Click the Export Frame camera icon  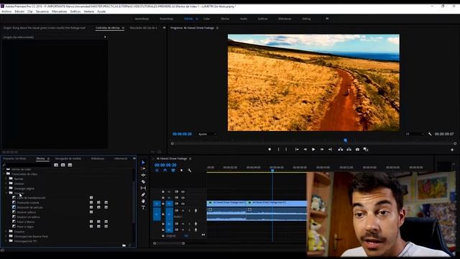pyautogui.click(x=357, y=150)
